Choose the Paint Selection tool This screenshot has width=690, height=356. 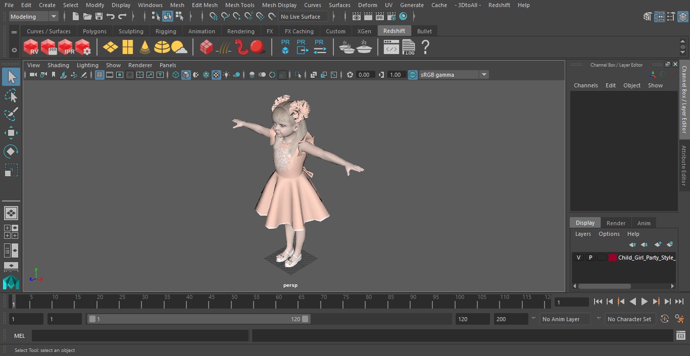(x=11, y=114)
